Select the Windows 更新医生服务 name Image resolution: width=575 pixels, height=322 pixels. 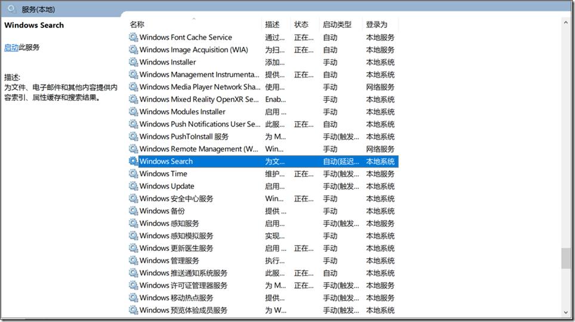click(x=176, y=248)
